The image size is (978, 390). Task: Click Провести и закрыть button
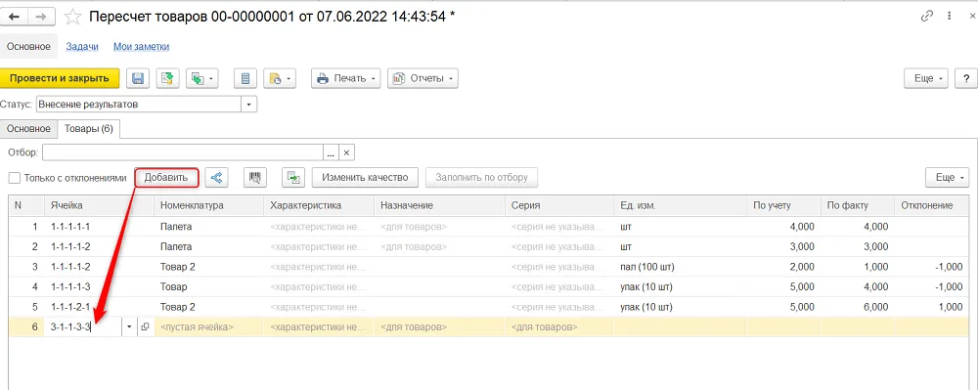point(60,78)
